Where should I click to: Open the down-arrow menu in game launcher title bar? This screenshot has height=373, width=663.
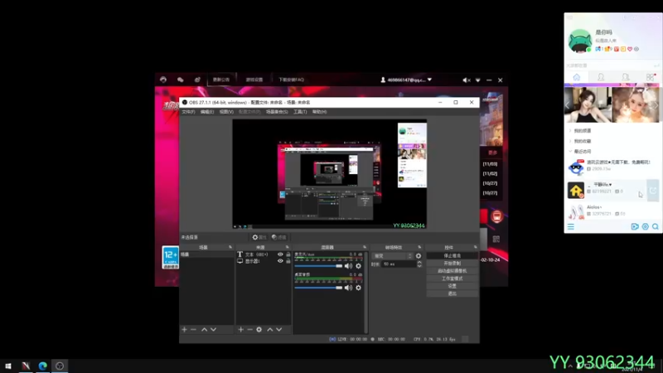(x=478, y=80)
